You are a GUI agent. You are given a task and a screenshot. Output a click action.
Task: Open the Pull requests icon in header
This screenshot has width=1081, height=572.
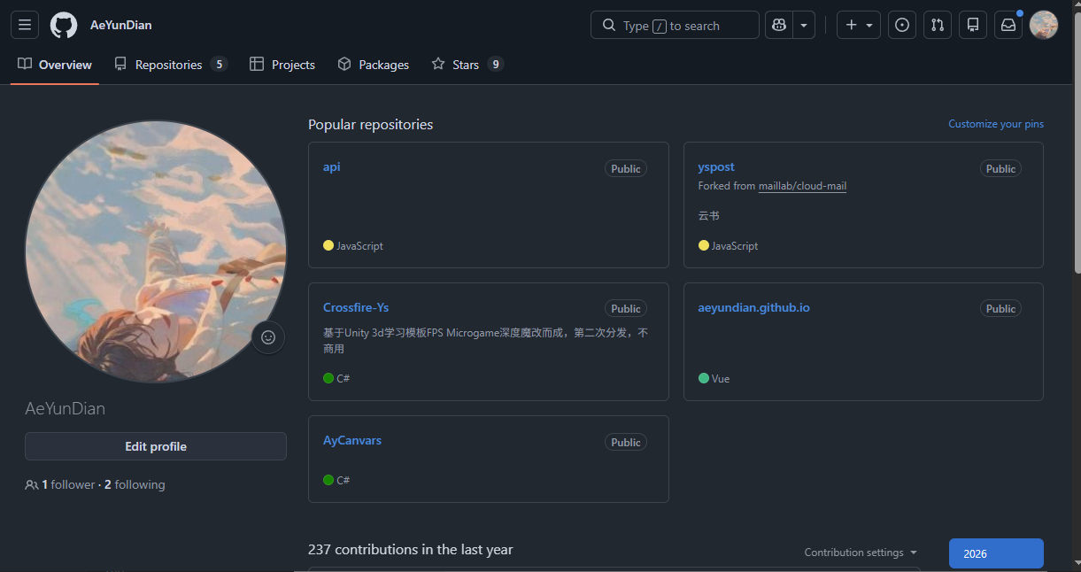pos(938,26)
